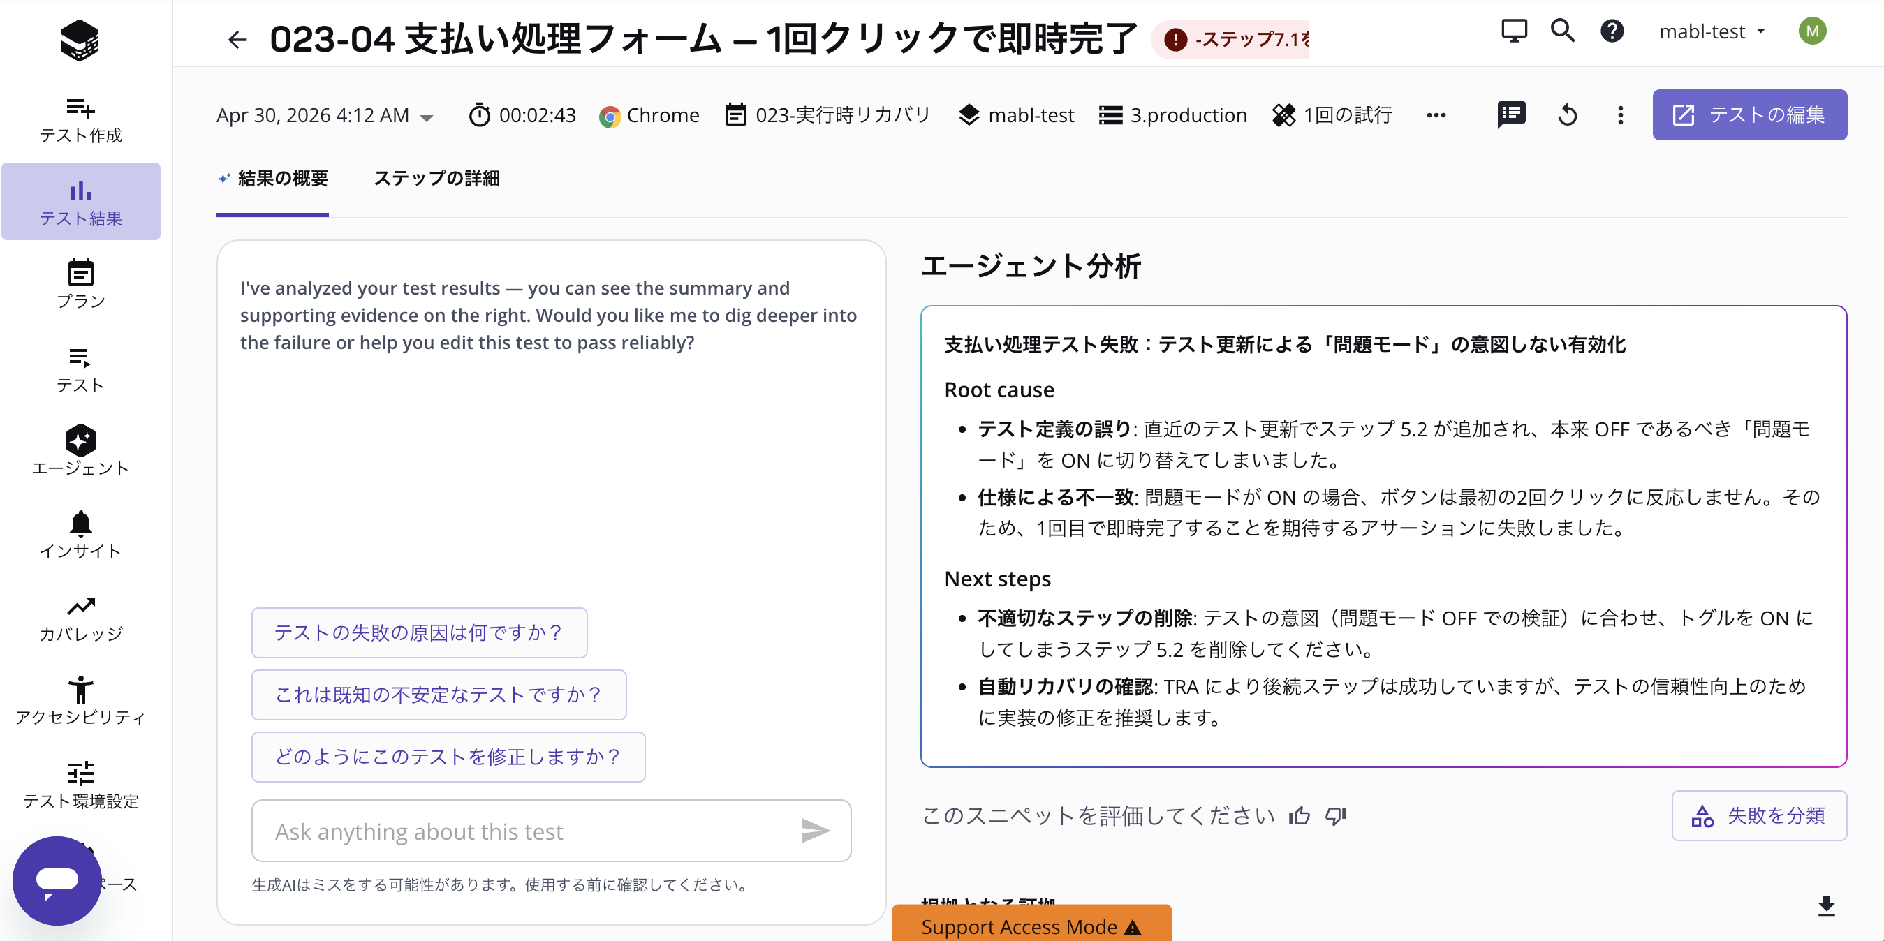
Task: Click the download icon
Action: pos(1826,906)
